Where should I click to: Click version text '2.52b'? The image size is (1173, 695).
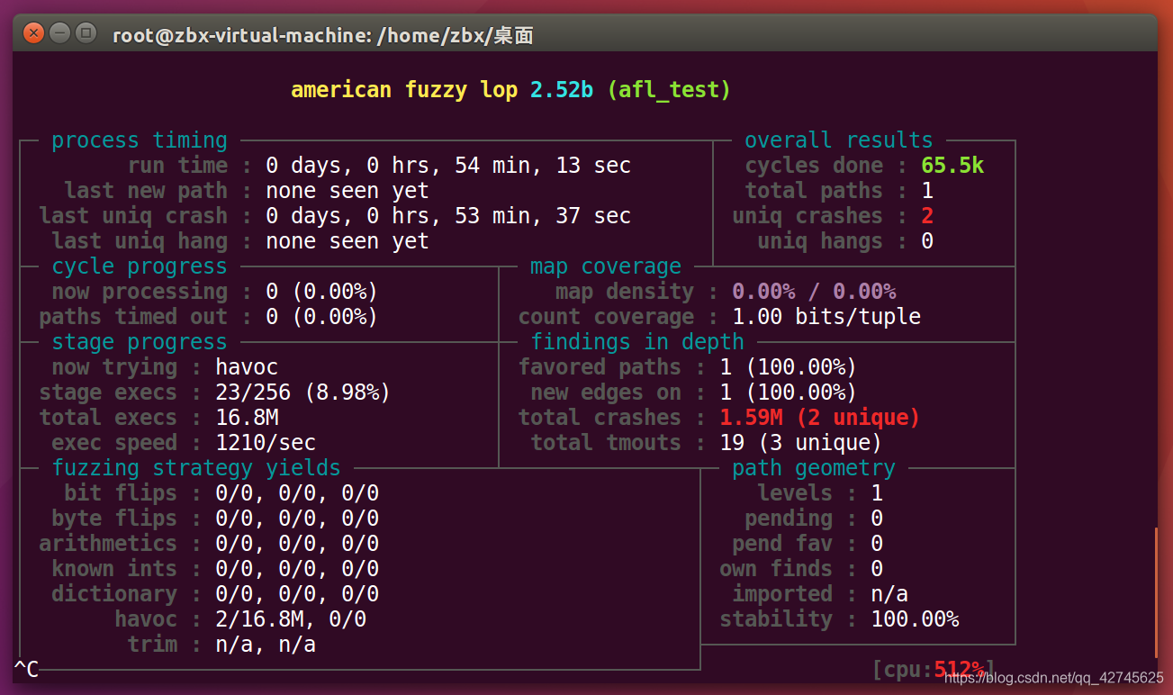click(562, 90)
